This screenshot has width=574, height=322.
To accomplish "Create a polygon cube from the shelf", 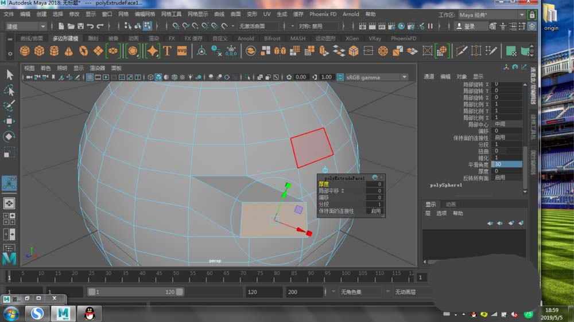I will click(39, 51).
